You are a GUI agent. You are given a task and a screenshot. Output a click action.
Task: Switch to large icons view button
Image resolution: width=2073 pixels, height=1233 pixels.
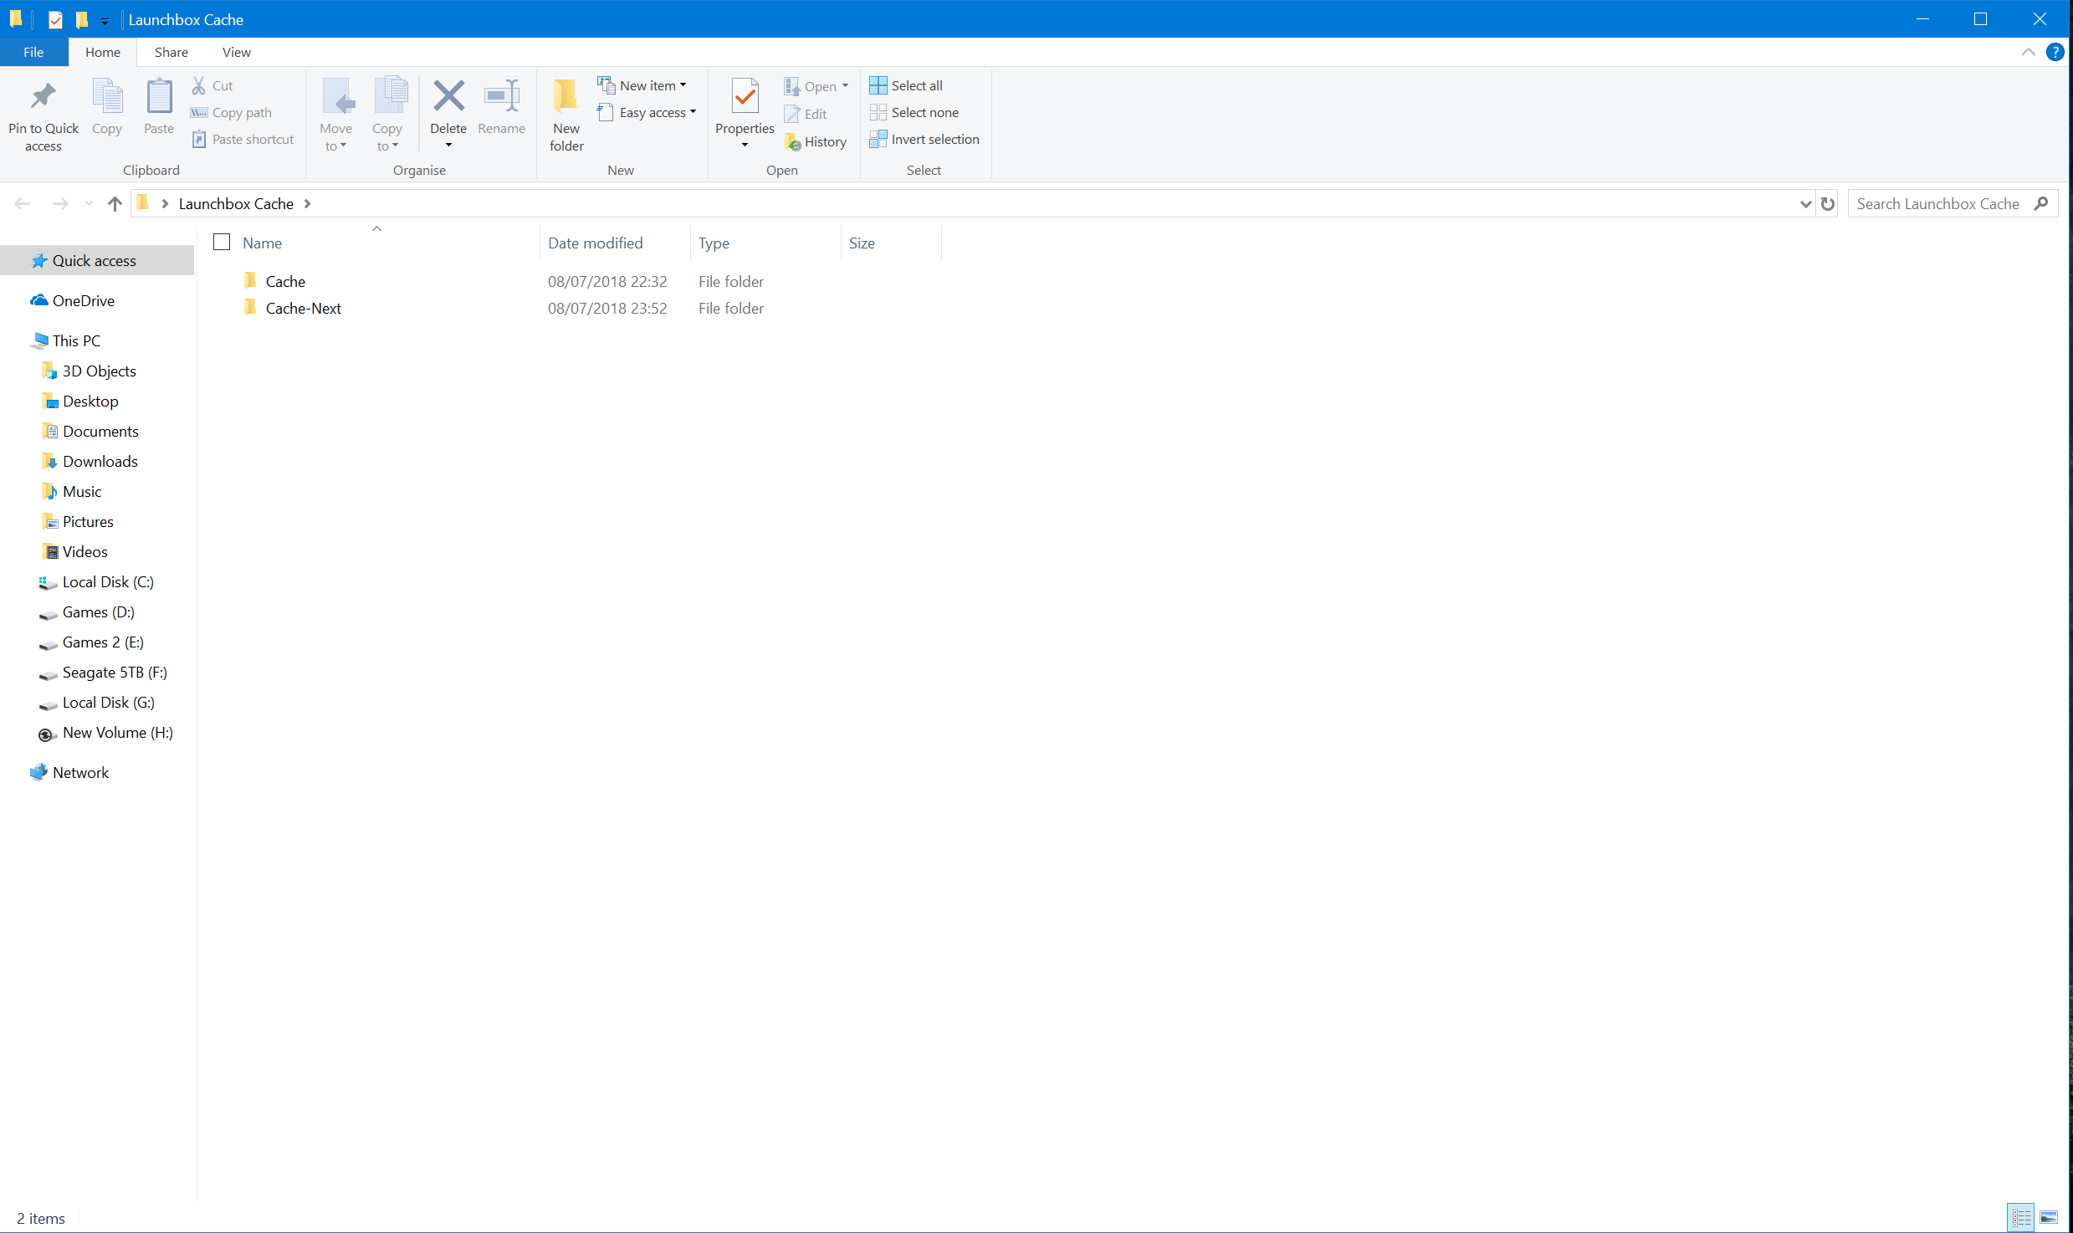2049,1217
